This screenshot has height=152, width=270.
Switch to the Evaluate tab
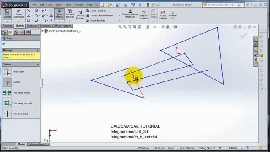(x=32, y=26)
